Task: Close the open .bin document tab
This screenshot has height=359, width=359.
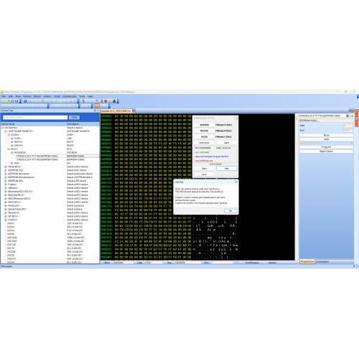Action: click(134, 111)
